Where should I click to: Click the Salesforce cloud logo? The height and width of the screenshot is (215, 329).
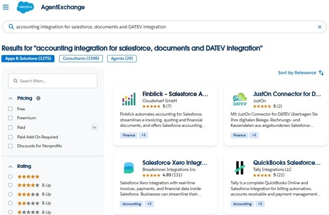[25, 7]
